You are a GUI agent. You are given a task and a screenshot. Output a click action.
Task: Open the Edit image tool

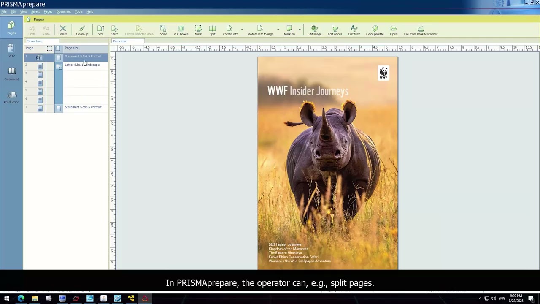[x=314, y=30]
